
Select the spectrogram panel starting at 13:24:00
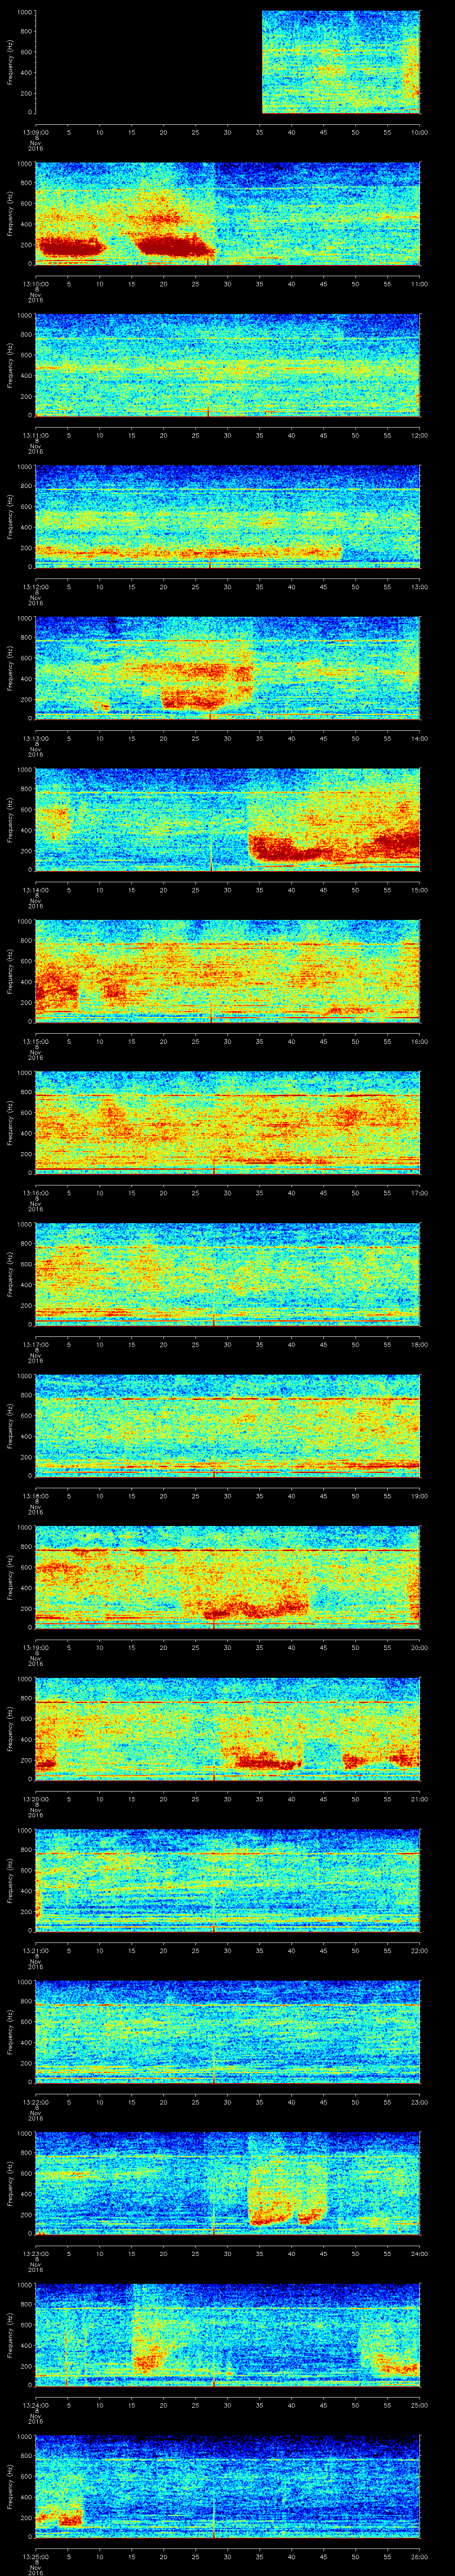click(227, 2335)
